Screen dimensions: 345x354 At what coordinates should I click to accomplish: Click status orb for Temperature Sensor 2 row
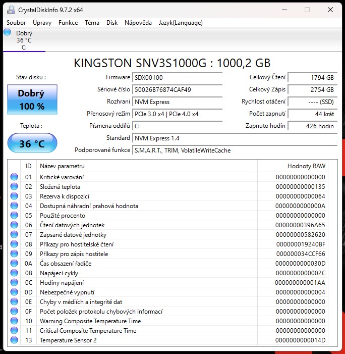pos(14,340)
